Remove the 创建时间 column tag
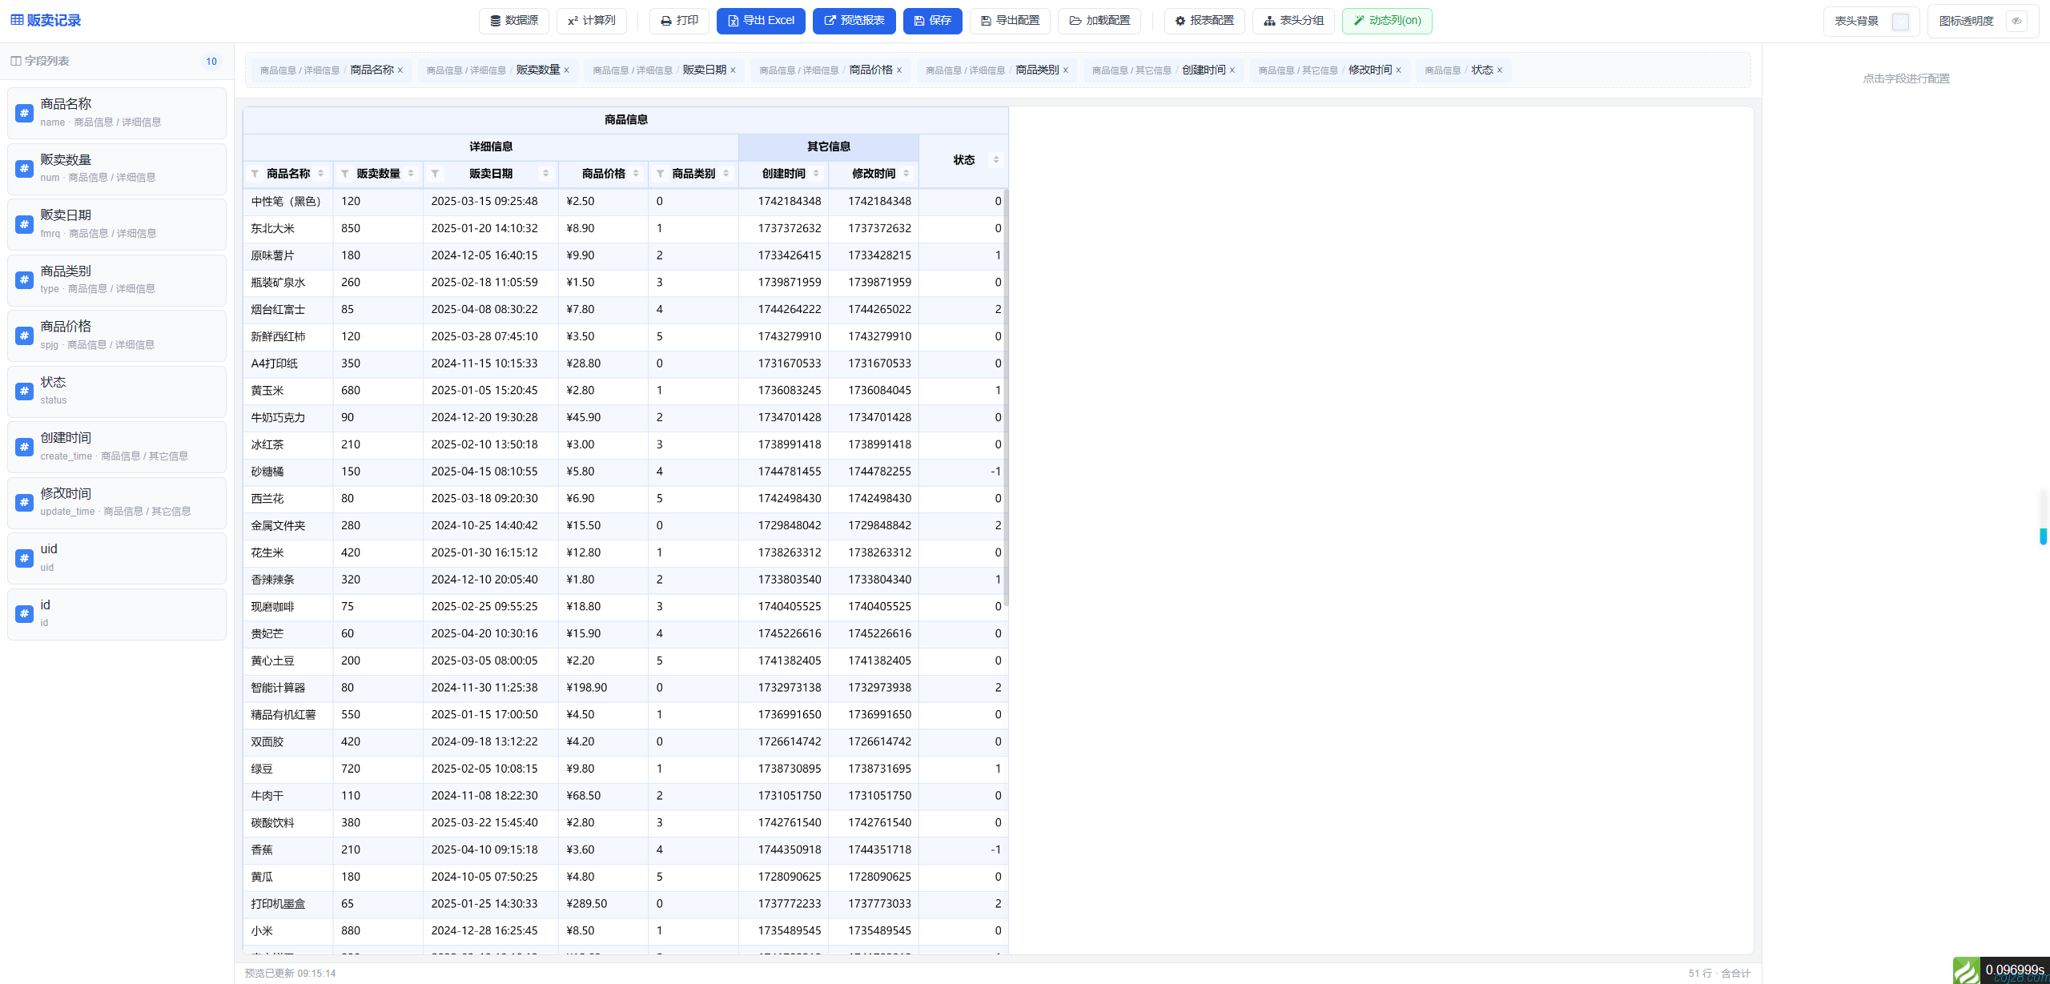2050x984 pixels. [1232, 70]
